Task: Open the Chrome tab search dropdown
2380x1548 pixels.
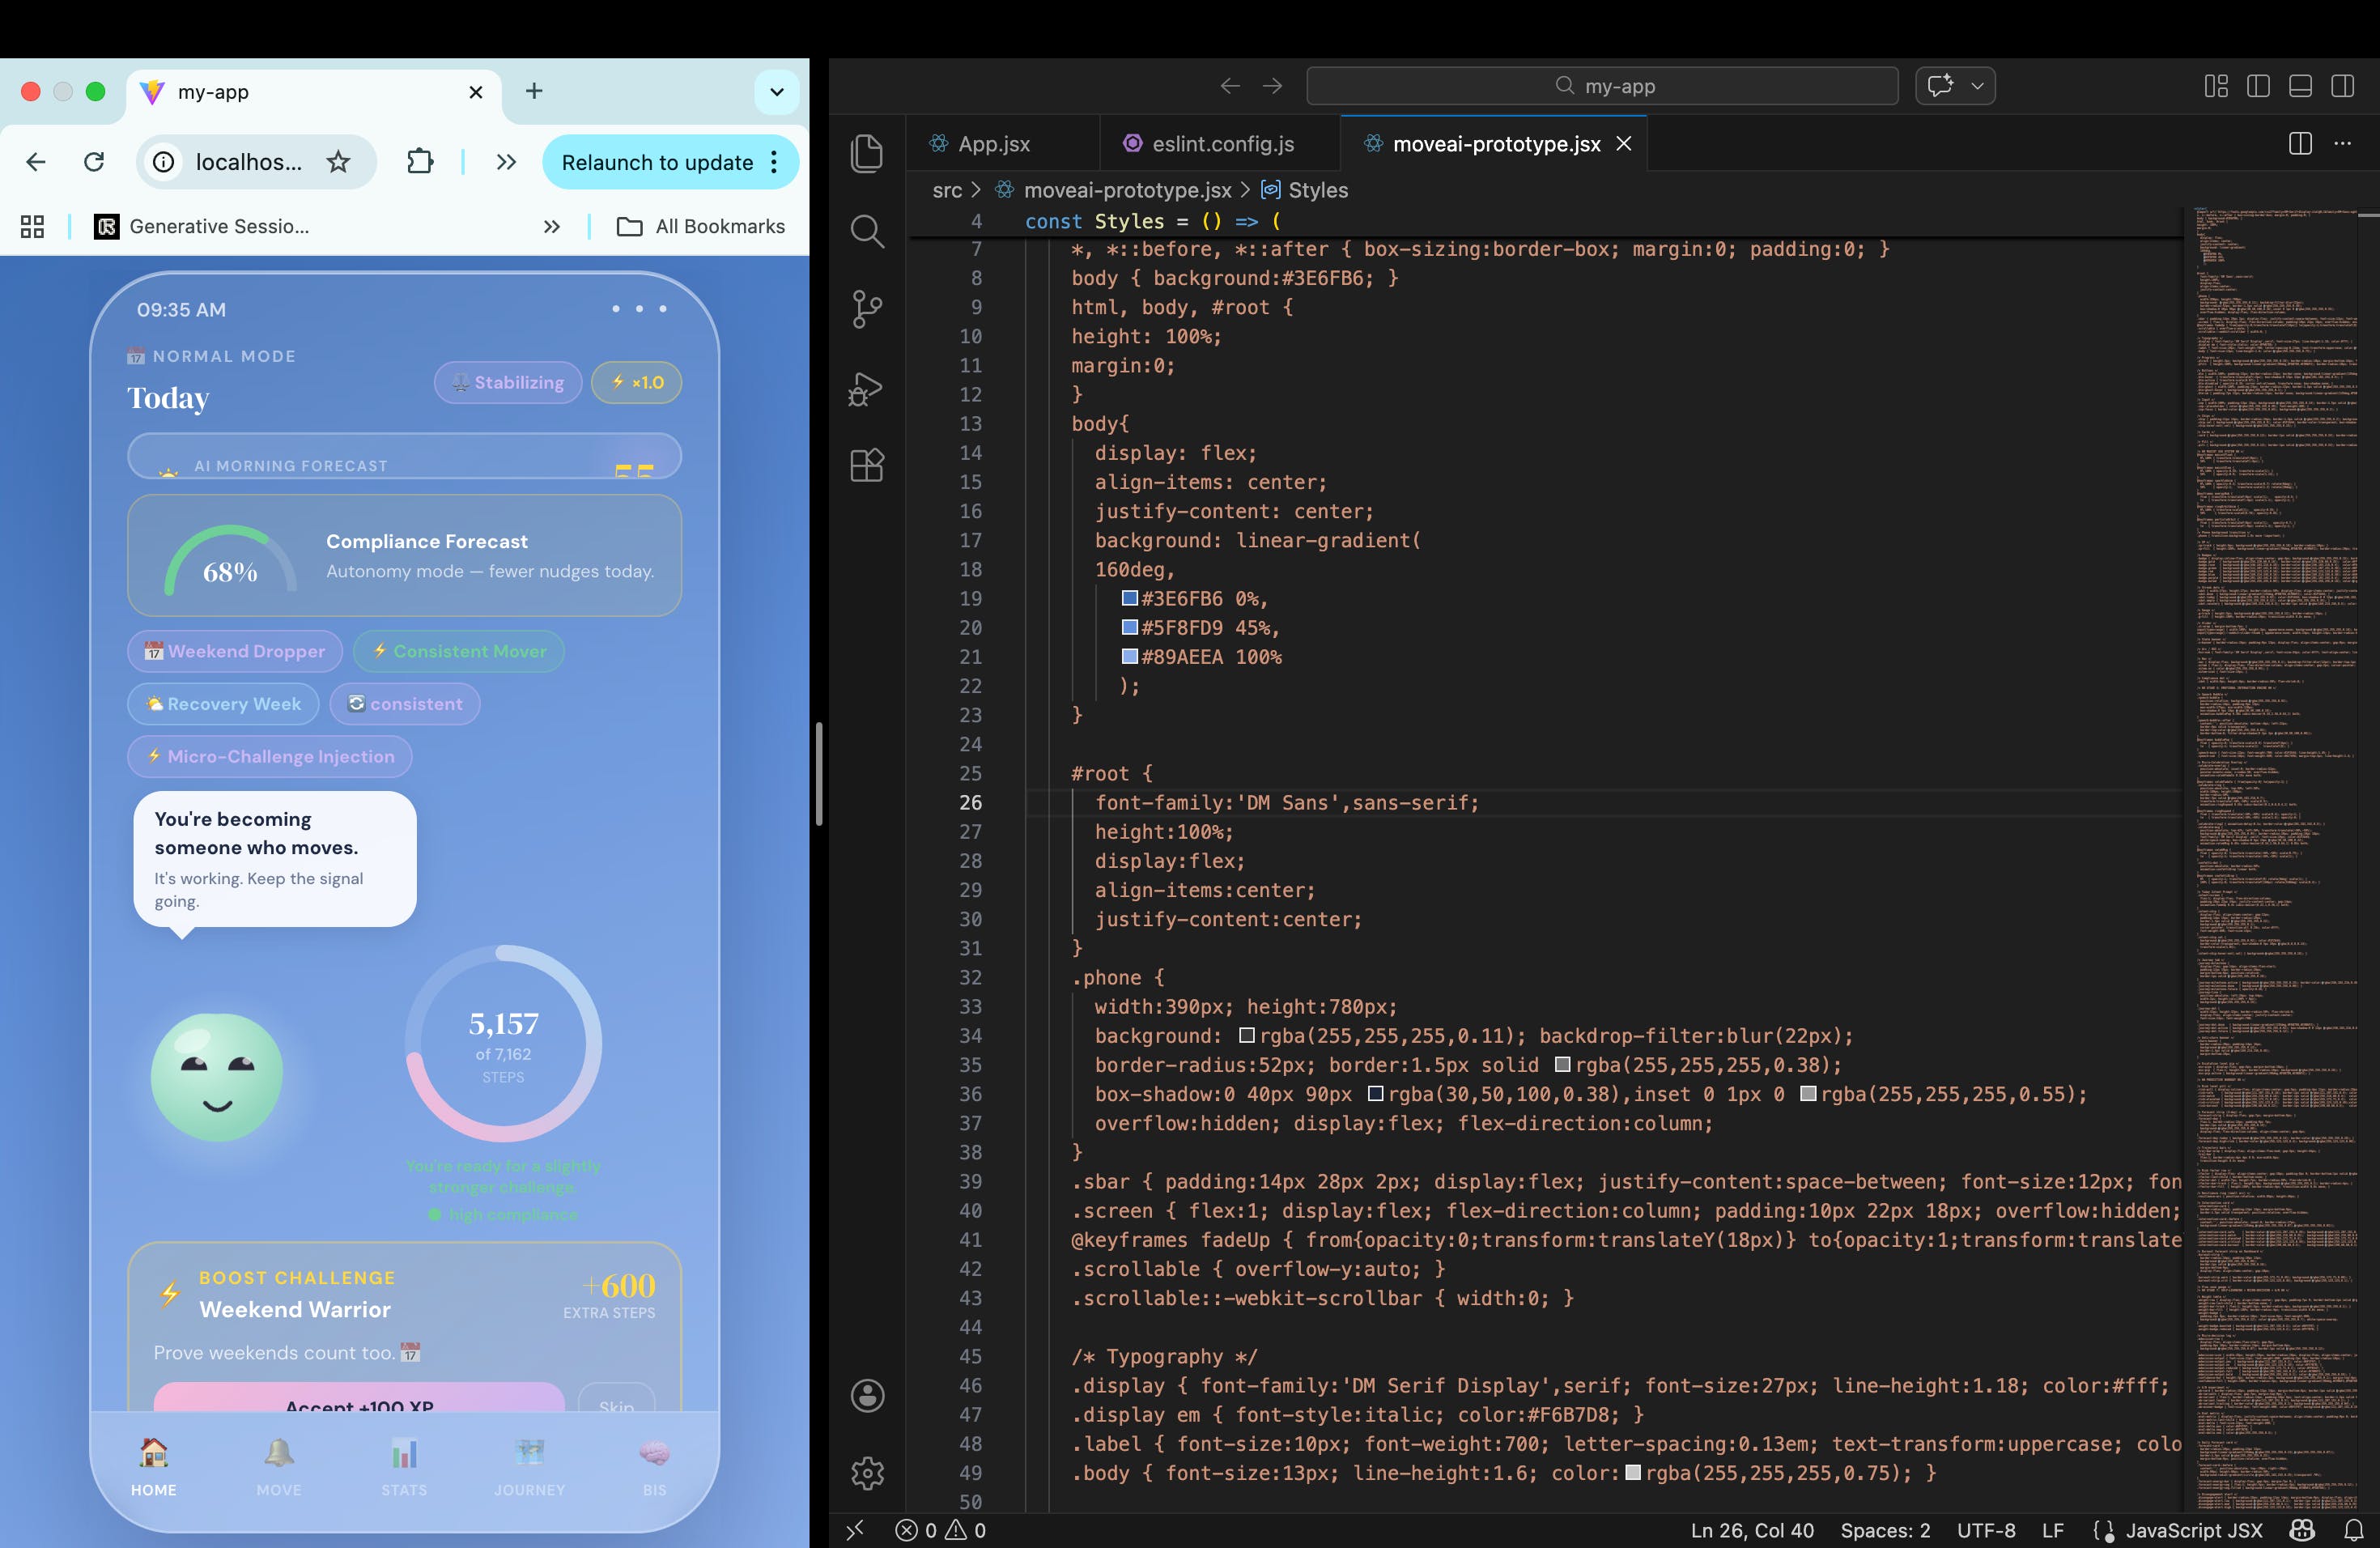Action: (x=777, y=92)
